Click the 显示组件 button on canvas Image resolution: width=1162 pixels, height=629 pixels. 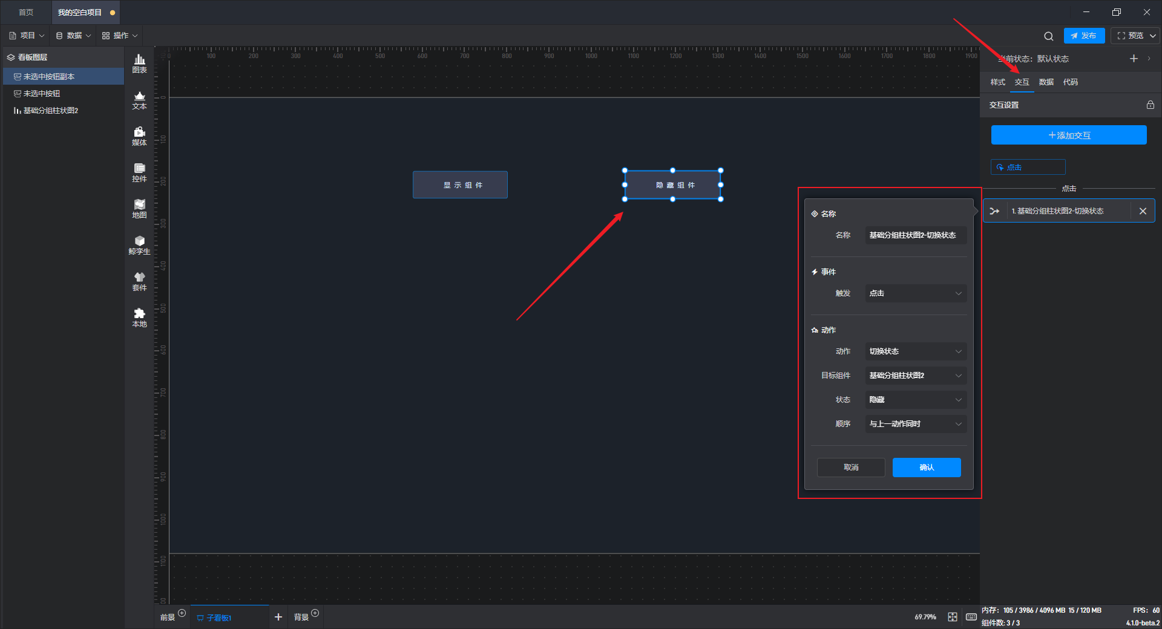[460, 185]
